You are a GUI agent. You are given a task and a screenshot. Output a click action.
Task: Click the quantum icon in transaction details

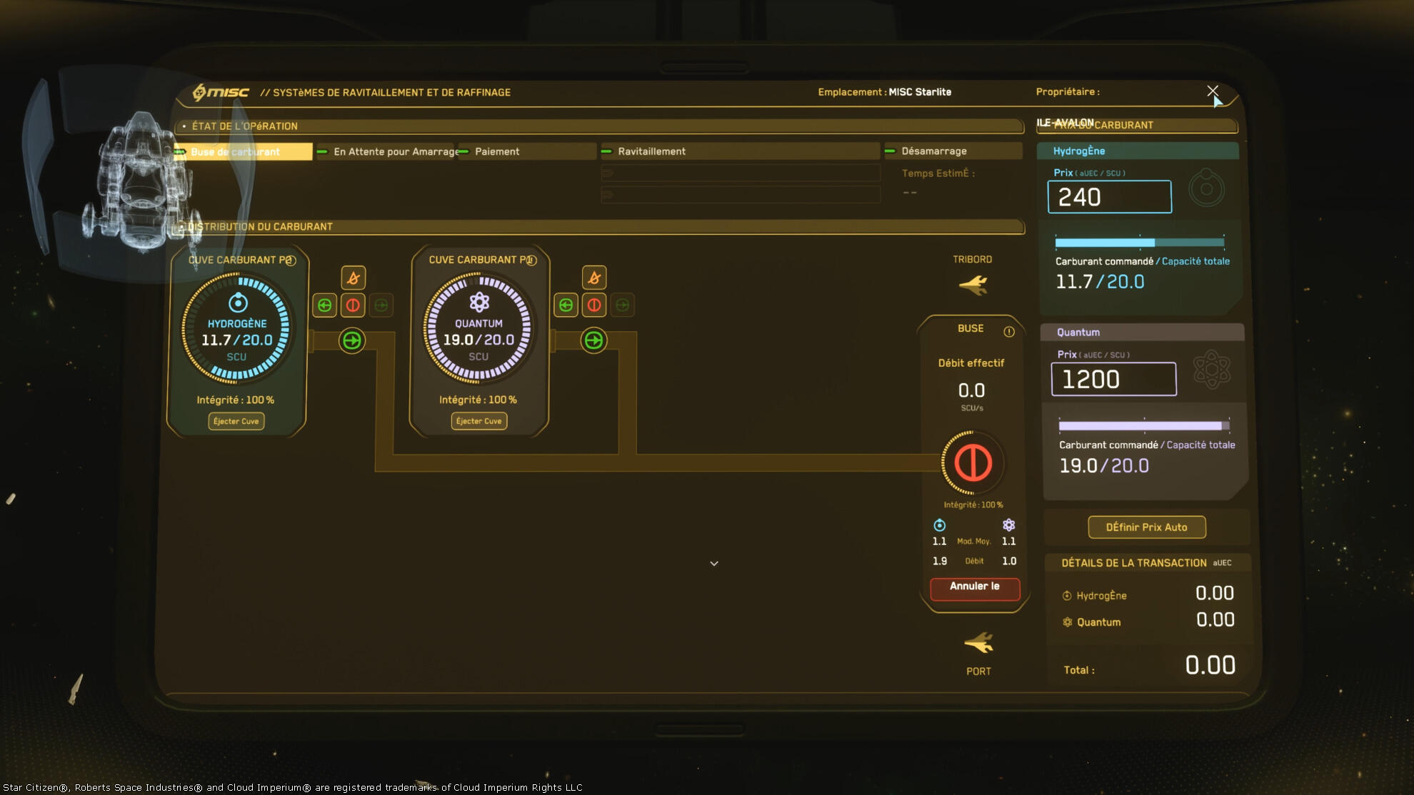[1067, 622]
